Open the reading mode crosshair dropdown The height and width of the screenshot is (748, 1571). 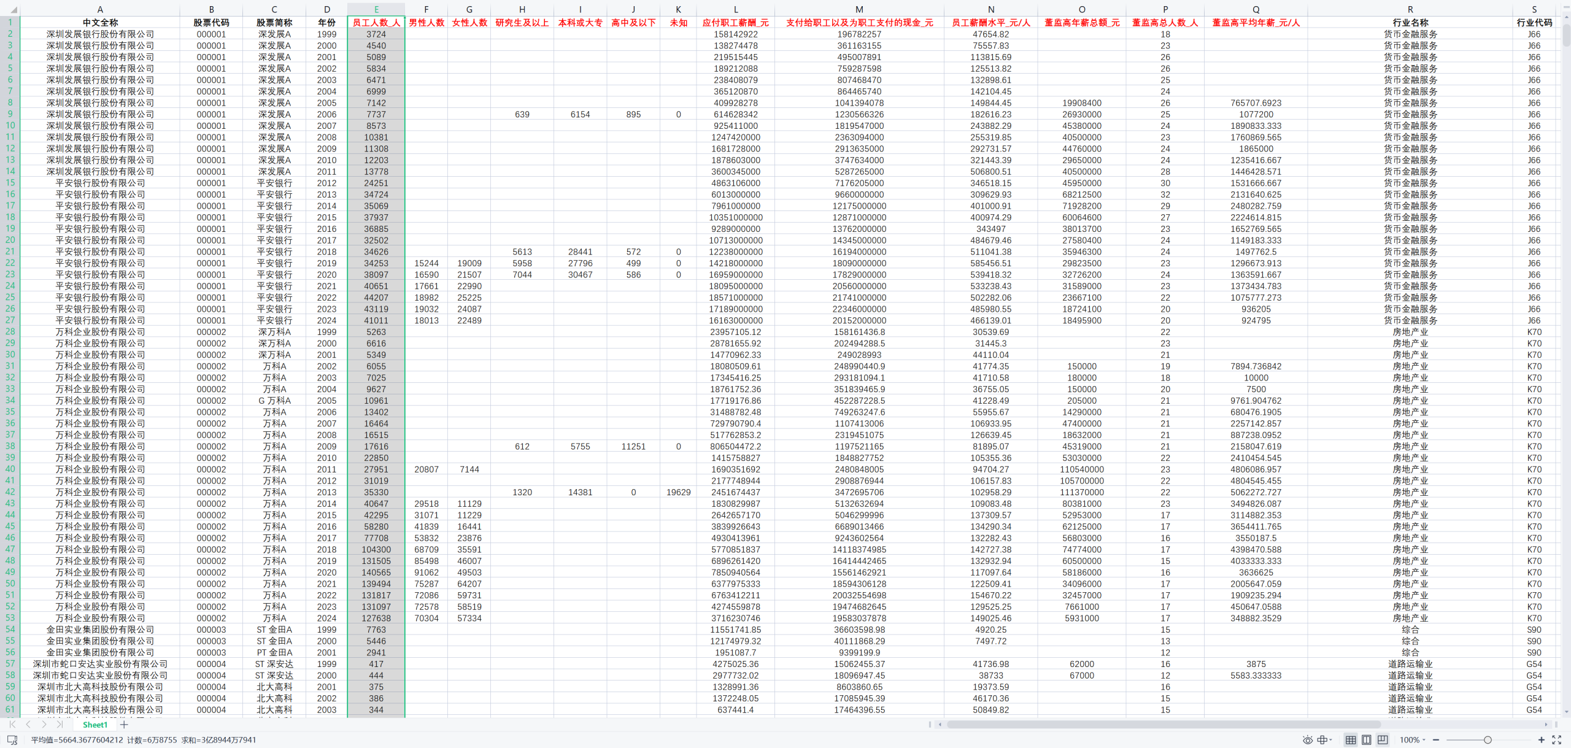pos(1324,739)
